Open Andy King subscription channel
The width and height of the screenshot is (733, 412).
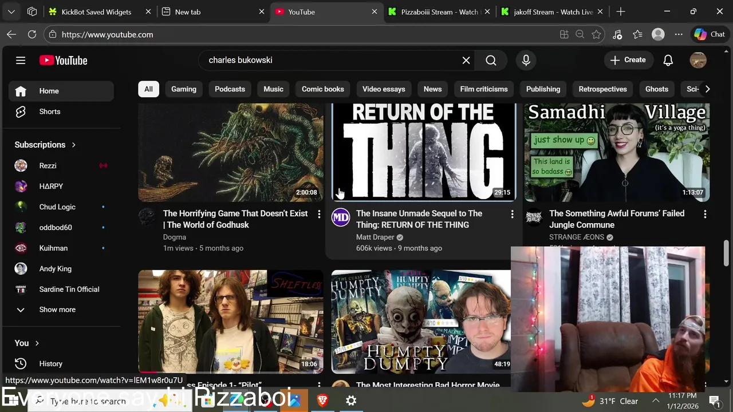pos(61,268)
